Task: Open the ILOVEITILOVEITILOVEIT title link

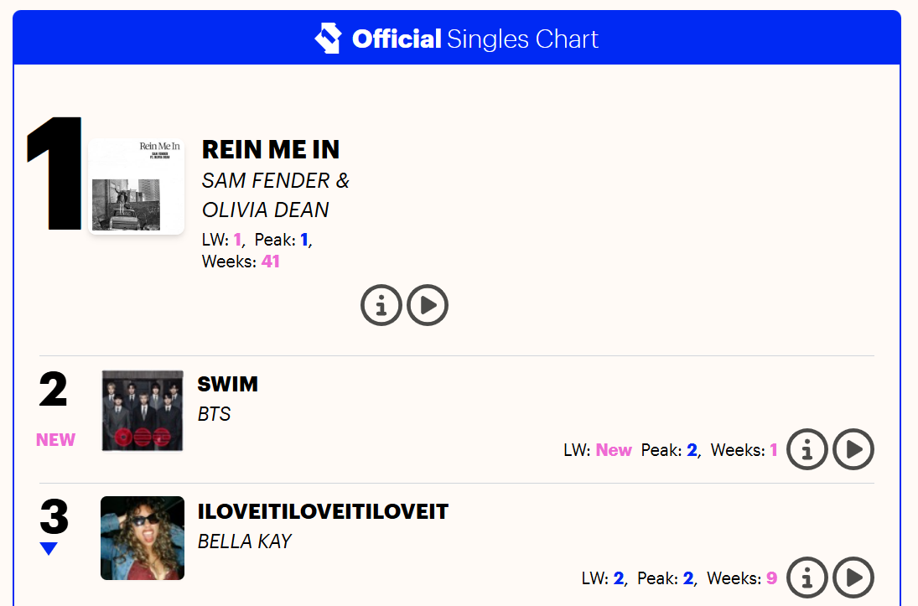Action: pyautogui.click(x=323, y=512)
